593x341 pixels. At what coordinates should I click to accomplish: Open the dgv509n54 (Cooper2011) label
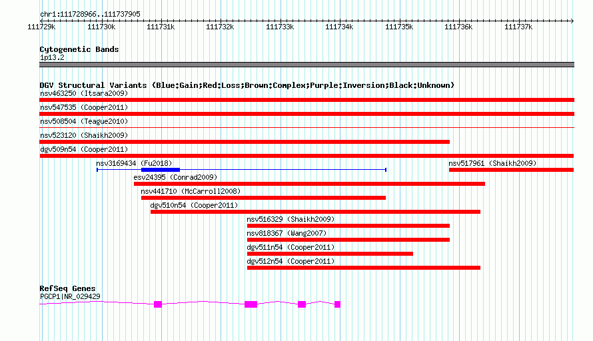84,149
